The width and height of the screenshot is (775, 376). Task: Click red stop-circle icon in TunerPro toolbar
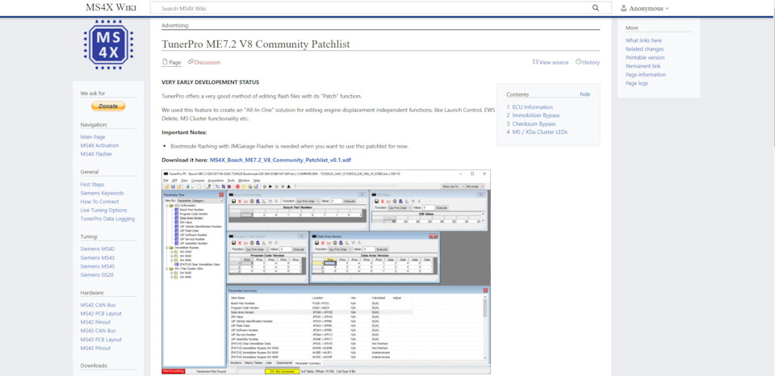click(237, 186)
